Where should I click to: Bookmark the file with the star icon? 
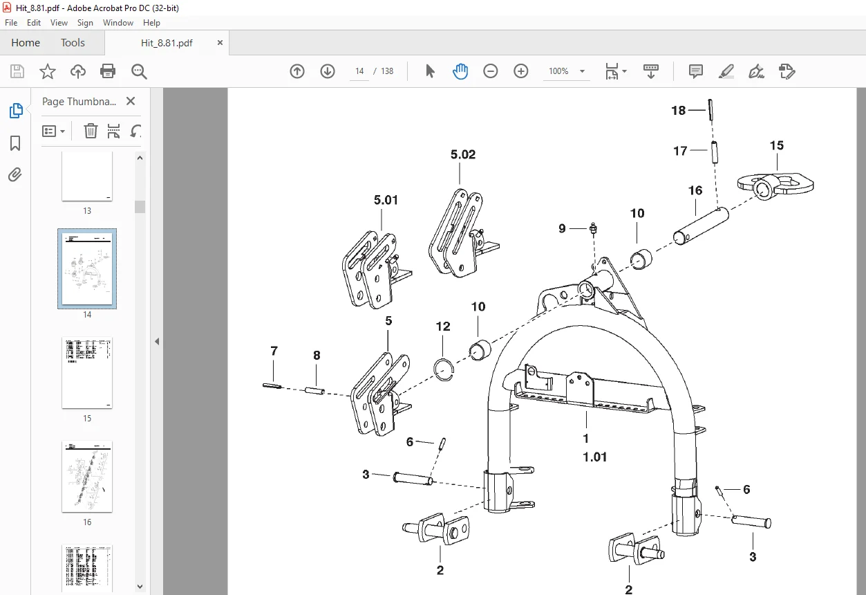point(47,71)
